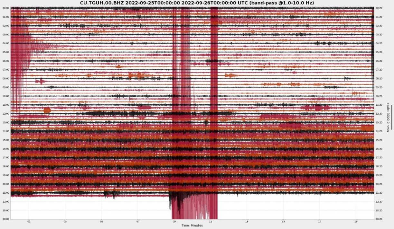Pick the 19 minute tick on bottom axis

tap(356, 222)
